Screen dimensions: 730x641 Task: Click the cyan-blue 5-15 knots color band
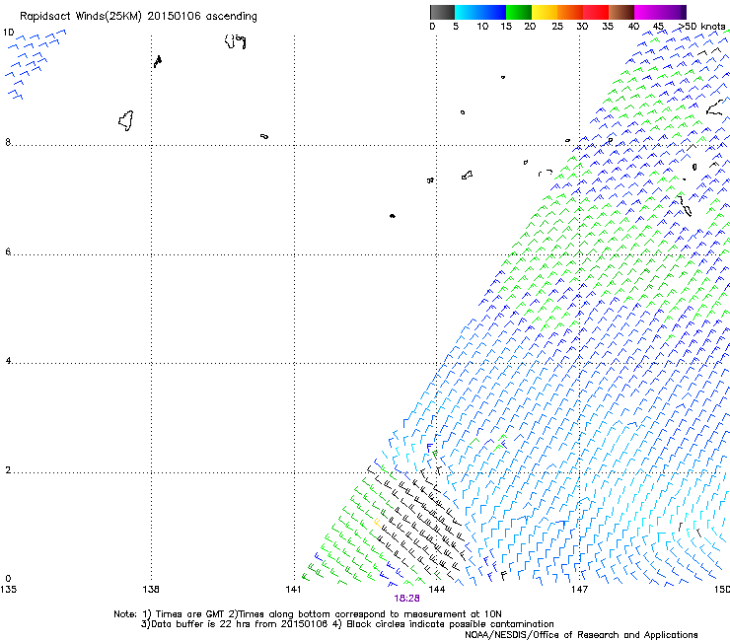[480, 12]
